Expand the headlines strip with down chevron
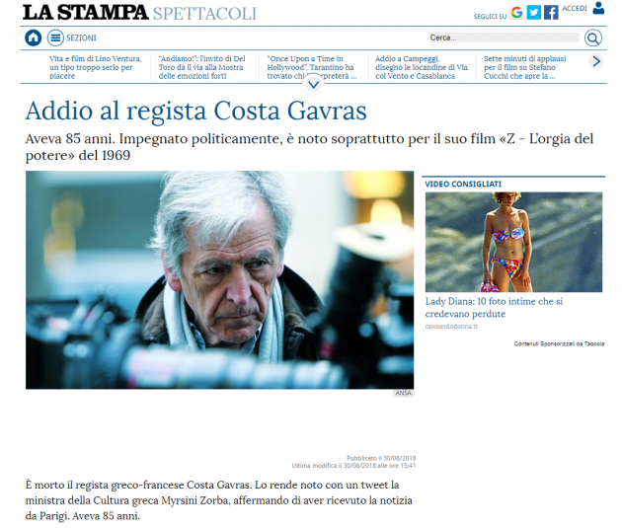622x528 pixels. tap(313, 82)
